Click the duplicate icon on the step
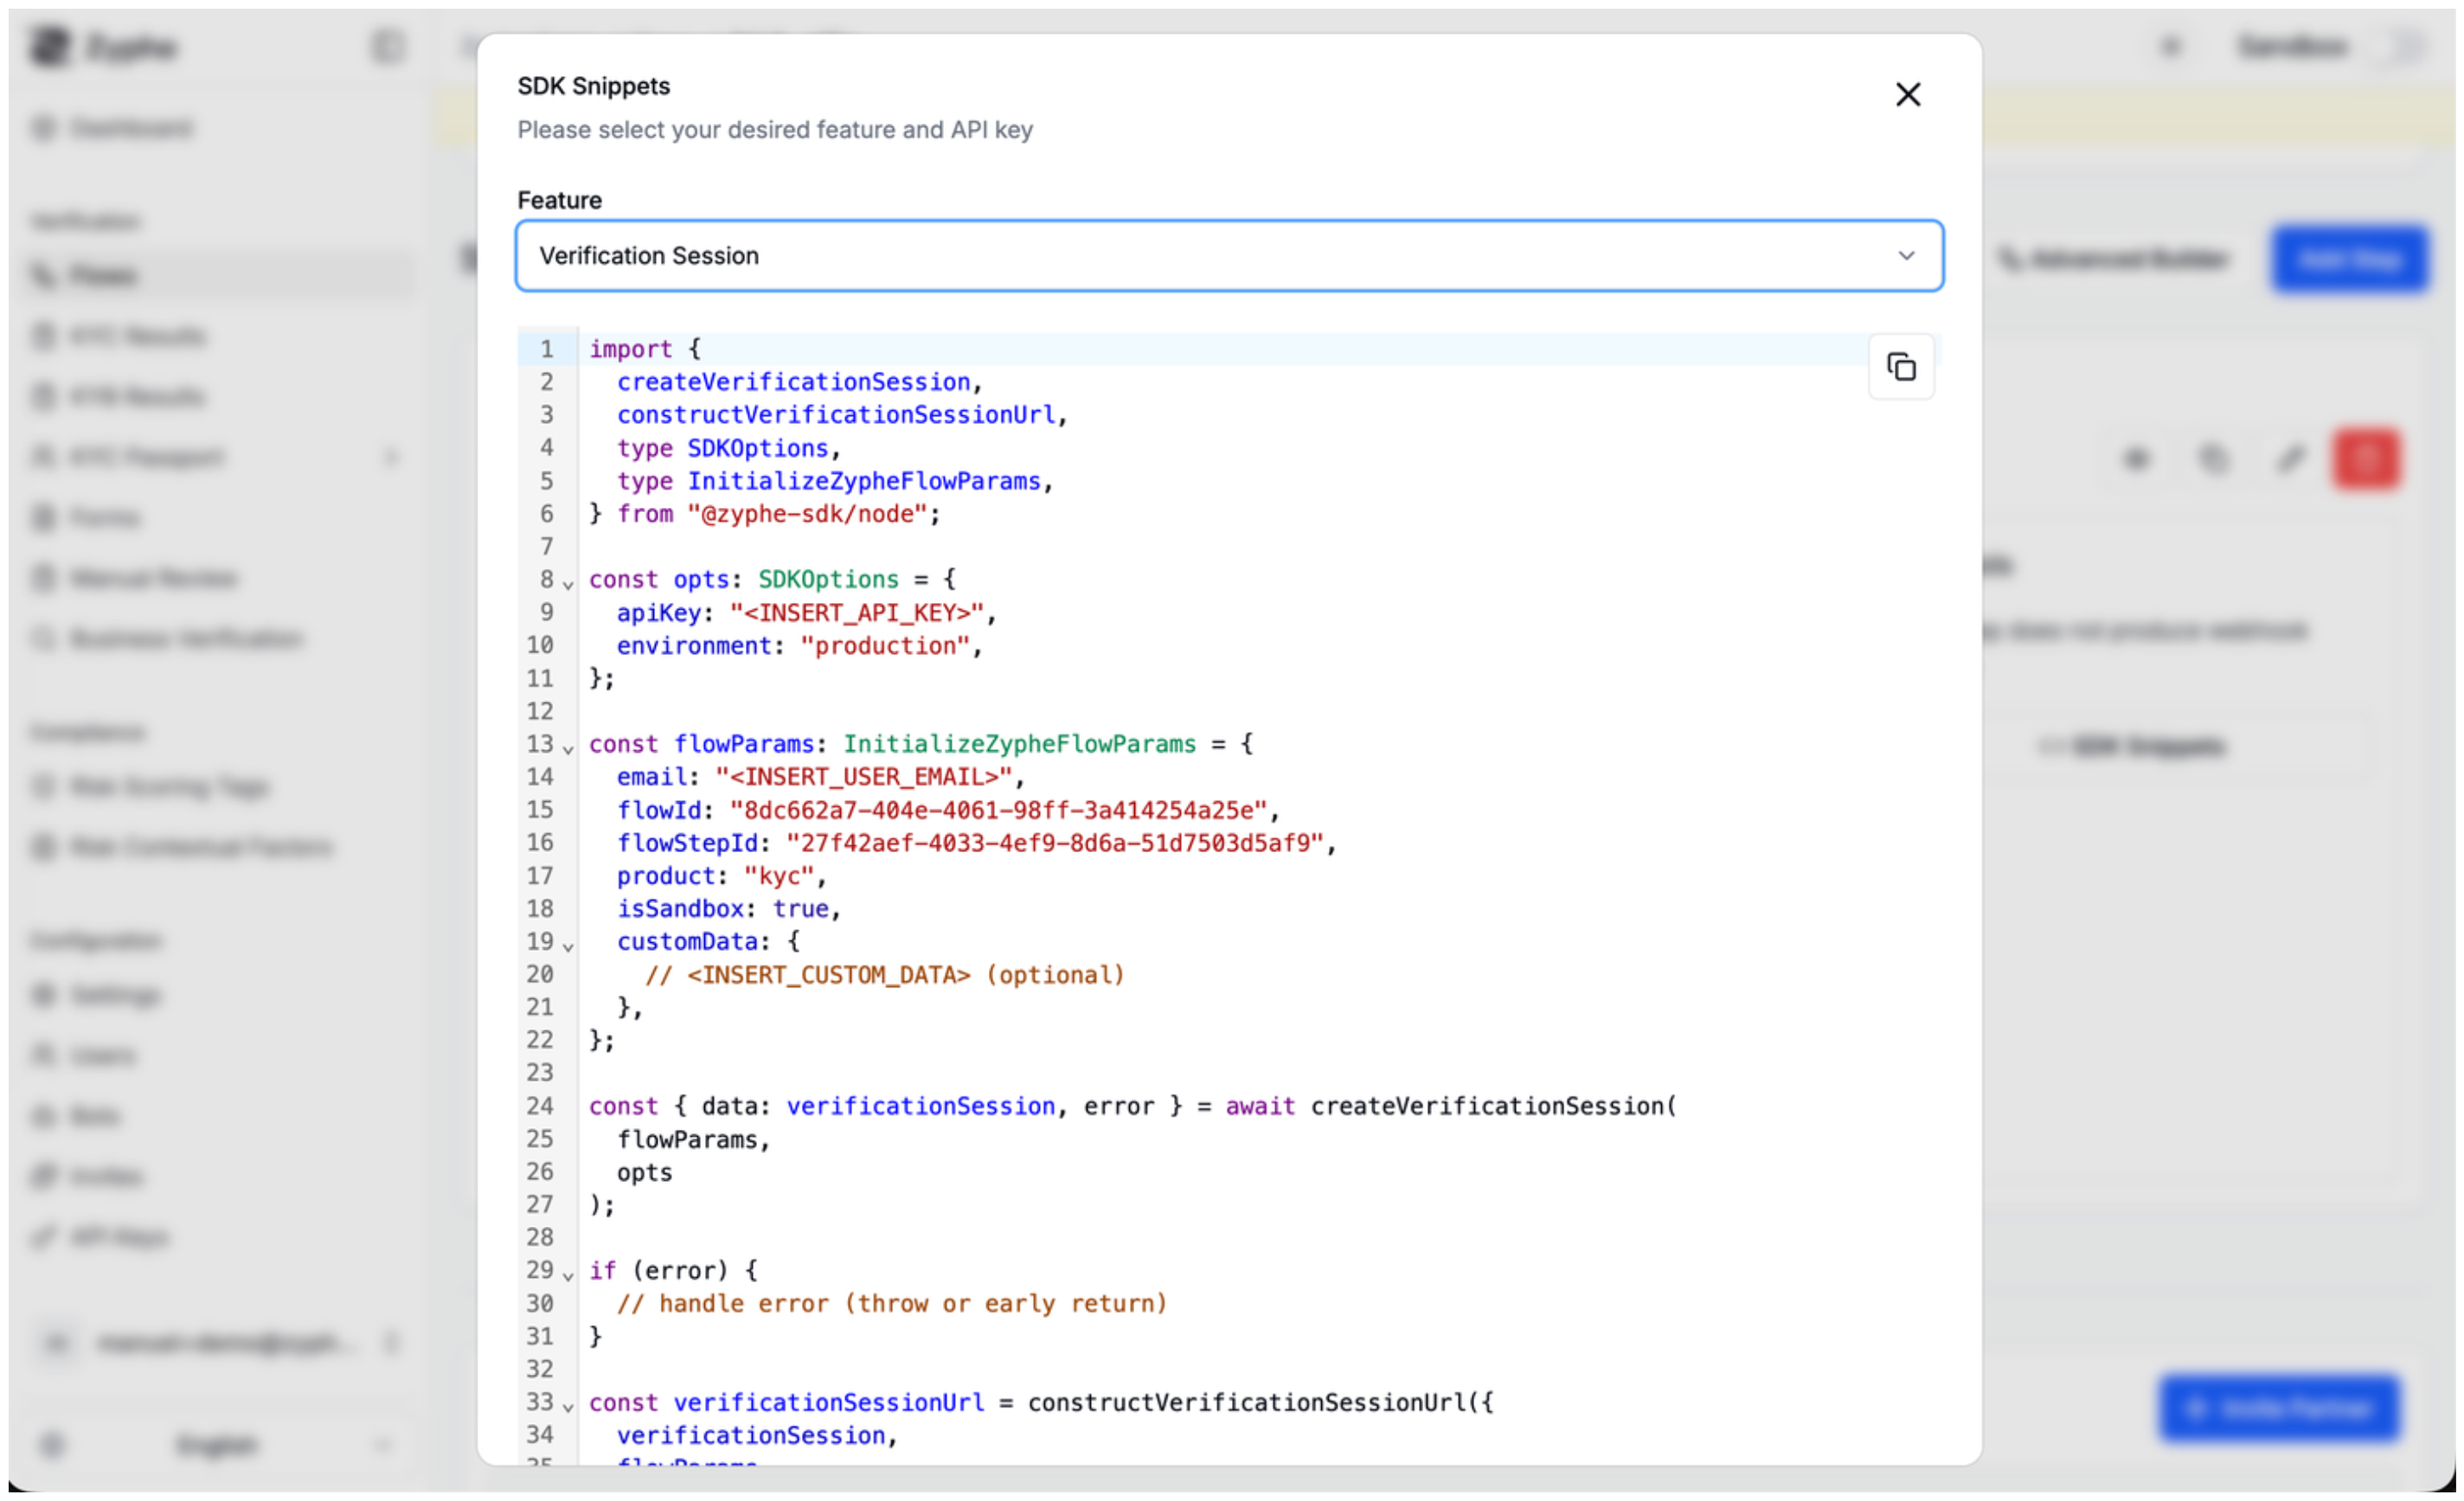The width and height of the screenshot is (2464, 1501). [2213, 459]
